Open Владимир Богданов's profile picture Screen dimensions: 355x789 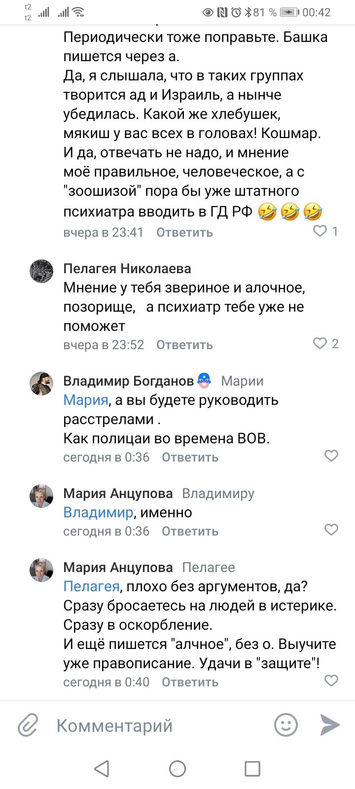tap(41, 383)
